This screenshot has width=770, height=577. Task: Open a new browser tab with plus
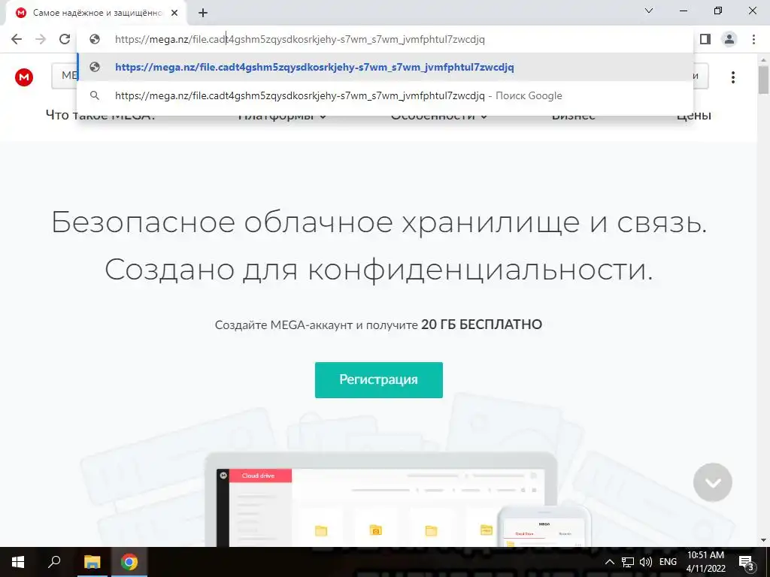click(x=203, y=13)
